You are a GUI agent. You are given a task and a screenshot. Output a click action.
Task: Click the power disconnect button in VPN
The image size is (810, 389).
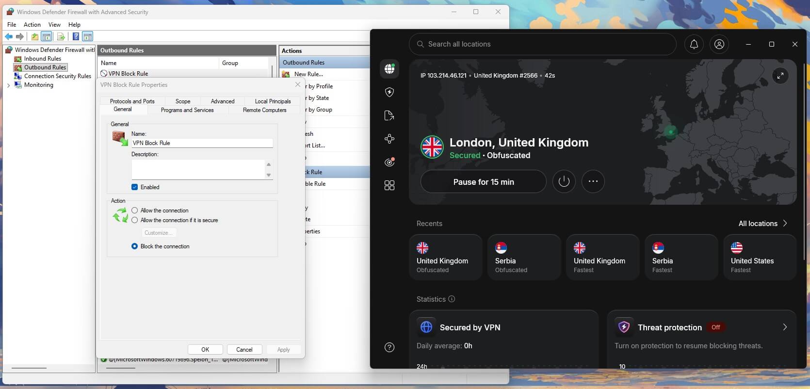[x=564, y=181]
